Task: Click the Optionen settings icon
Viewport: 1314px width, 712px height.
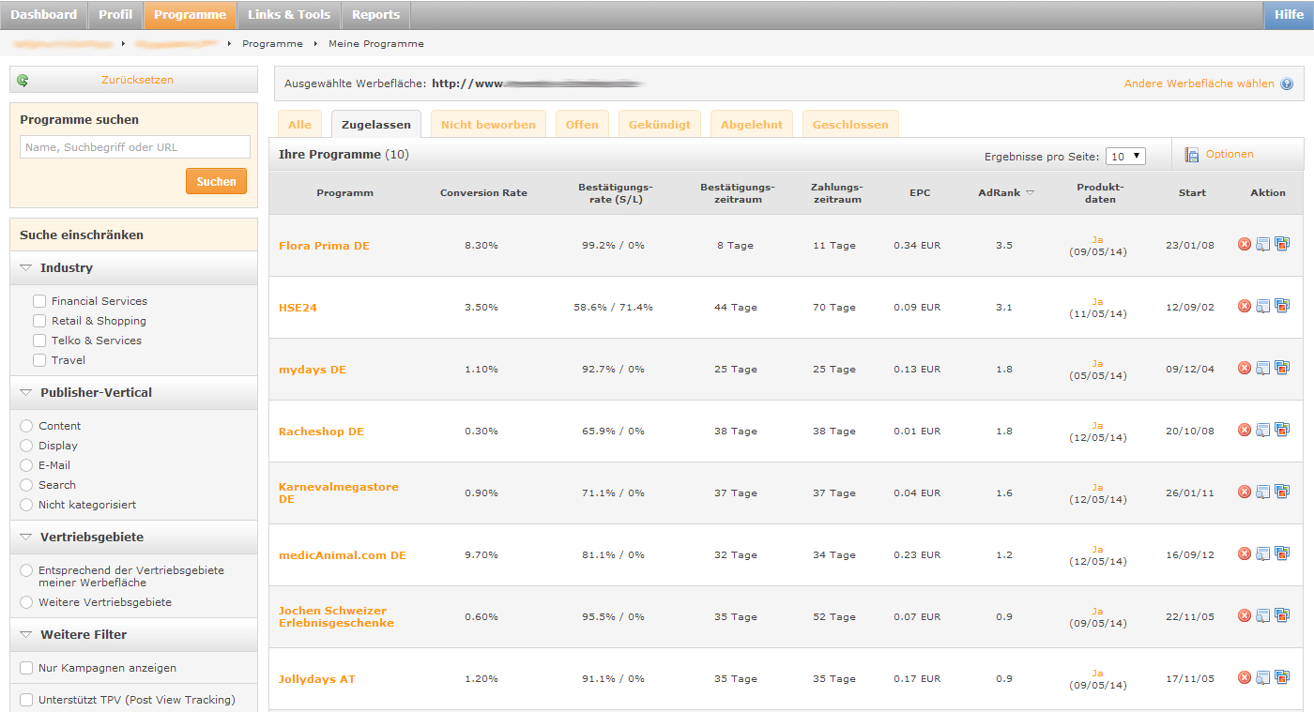Action: tap(1192, 155)
